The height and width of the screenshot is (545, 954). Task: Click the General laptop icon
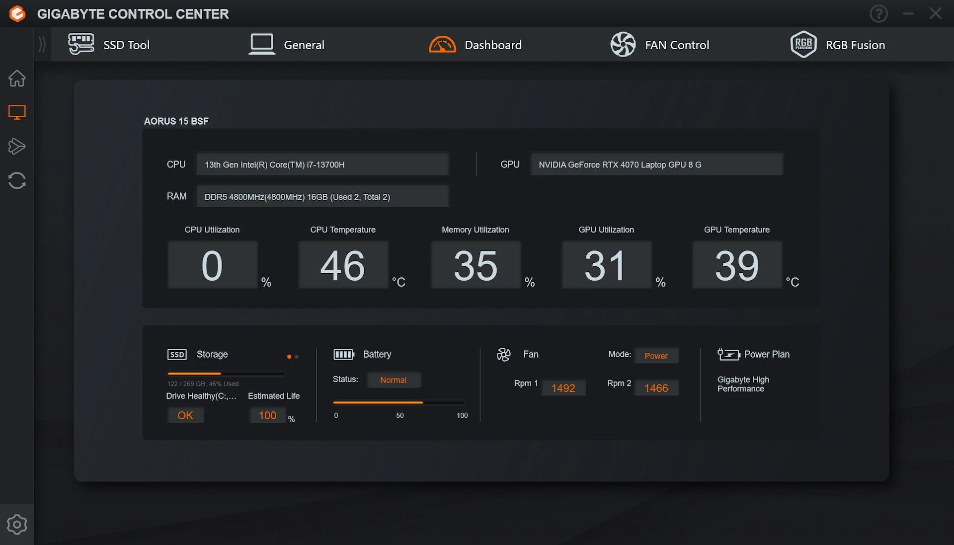click(x=262, y=44)
